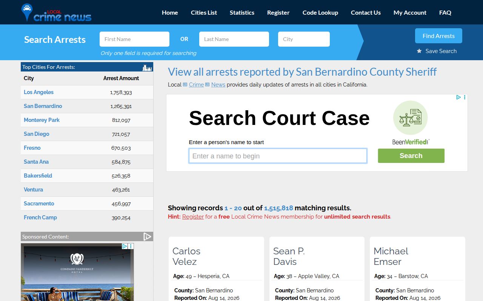Open San Bernardino in top cities list

[x=43, y=106]
